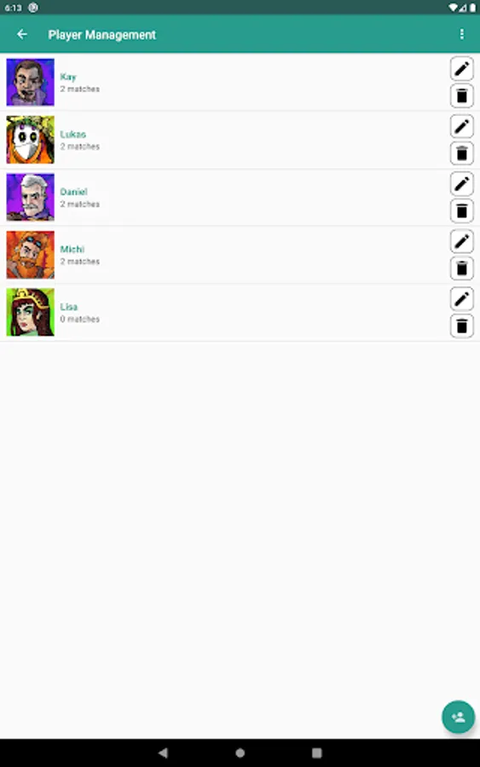The height and width of the screenshot is (767, 480).
Task: Edit Lisa's player entry
Action: (x=461, y=299)
